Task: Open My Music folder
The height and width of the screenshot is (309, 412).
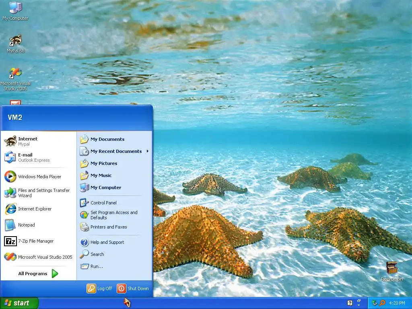Action: pyautogui.click(x=115, y=175)
